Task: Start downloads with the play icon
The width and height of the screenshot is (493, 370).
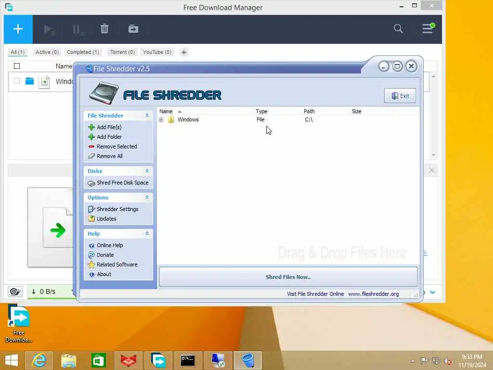Action: click(49, 29)
